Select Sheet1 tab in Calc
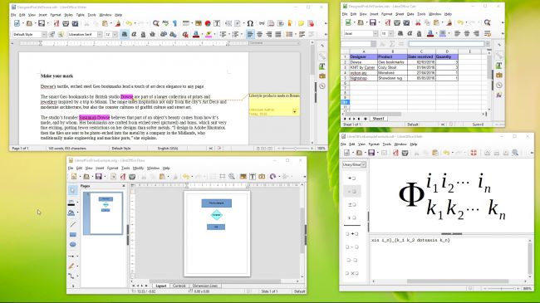 pos(378,119)
